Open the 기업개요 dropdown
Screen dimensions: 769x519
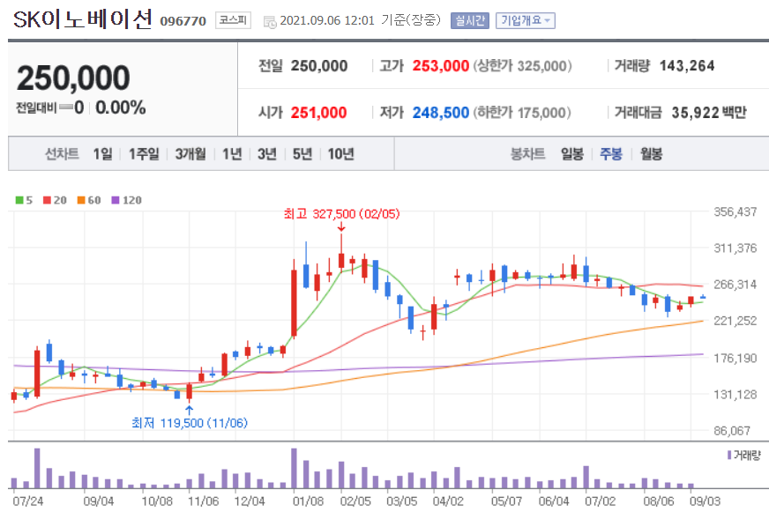[526, 20]
